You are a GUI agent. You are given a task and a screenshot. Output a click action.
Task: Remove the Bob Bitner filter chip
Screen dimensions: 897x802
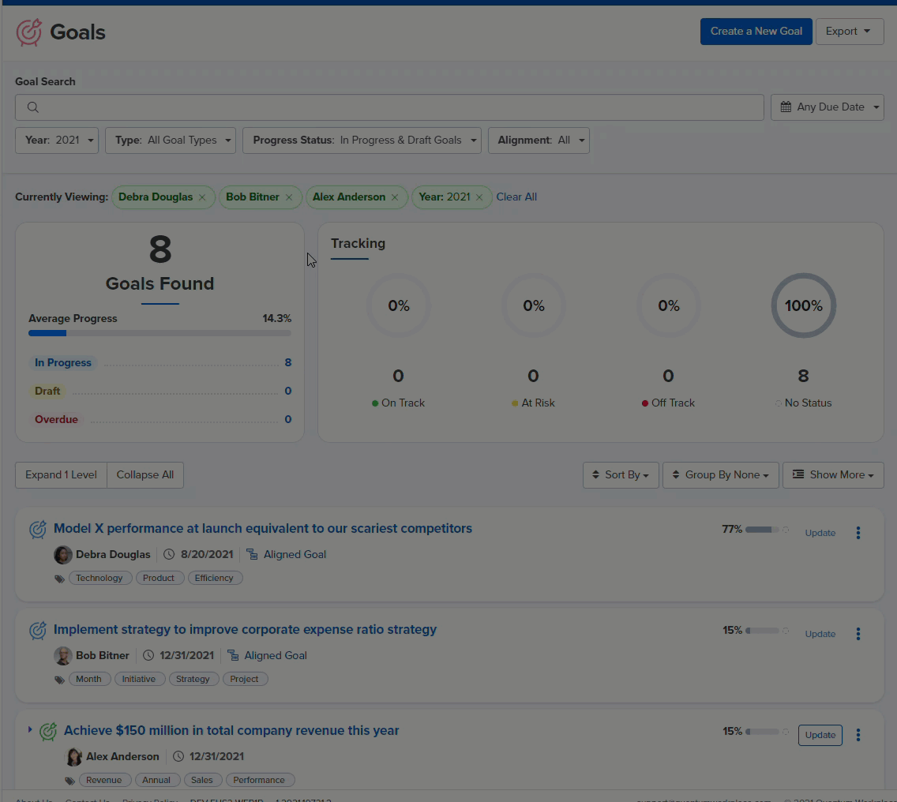(x=289, y=197)
